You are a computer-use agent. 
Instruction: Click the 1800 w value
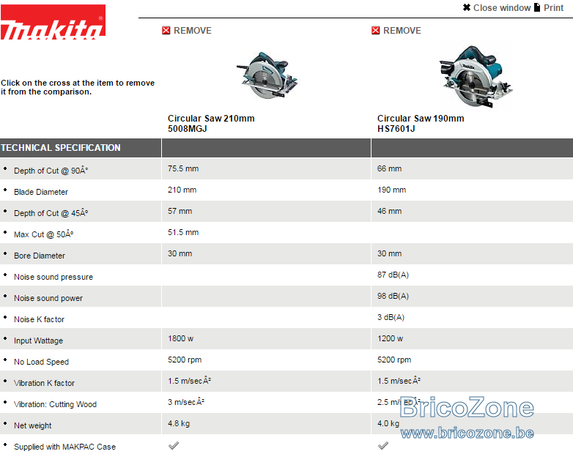pyautogui.click(x=180, y=338)
